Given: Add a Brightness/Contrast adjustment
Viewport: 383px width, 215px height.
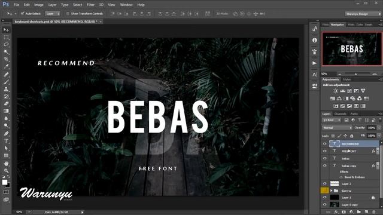Looking at the screenshot, I should 336,91.
